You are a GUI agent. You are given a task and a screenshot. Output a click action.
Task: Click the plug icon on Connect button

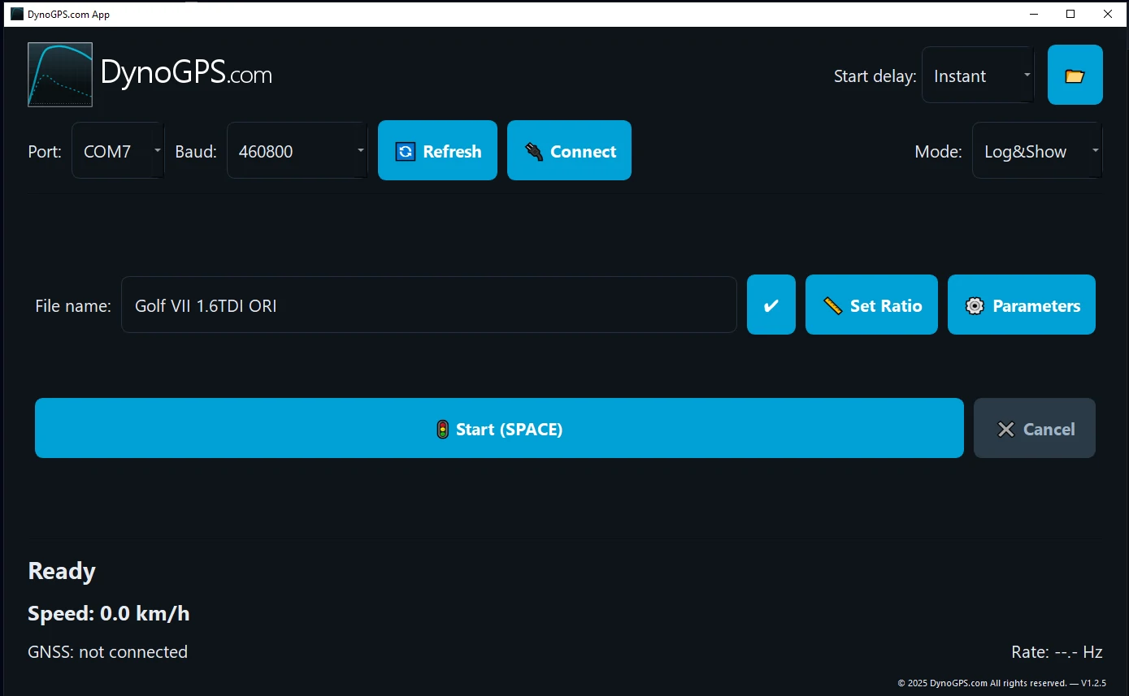coord(532,150)
